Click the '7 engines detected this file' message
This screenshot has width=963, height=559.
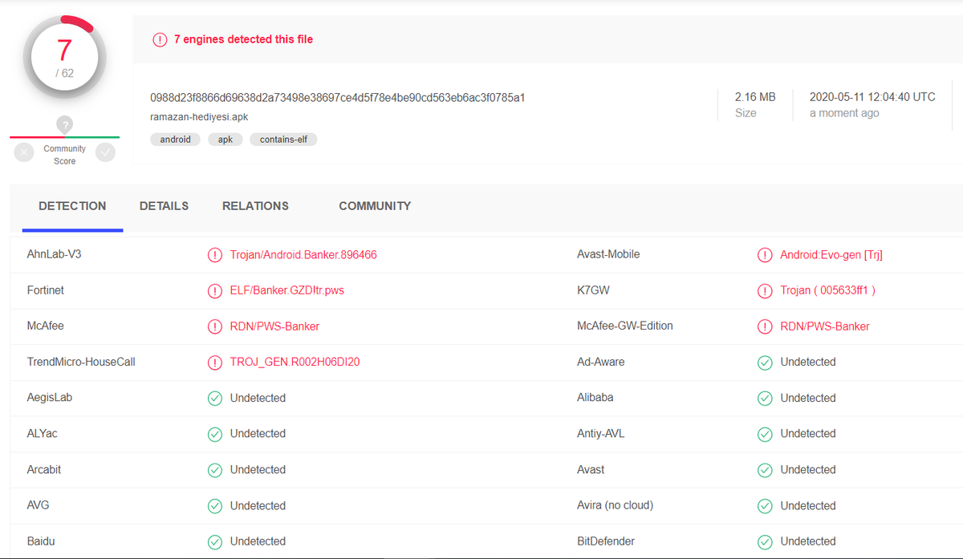243,39
